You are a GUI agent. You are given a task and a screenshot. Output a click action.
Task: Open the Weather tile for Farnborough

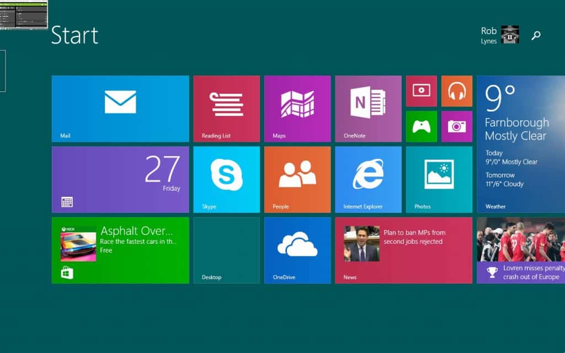(x=521, y=144)
